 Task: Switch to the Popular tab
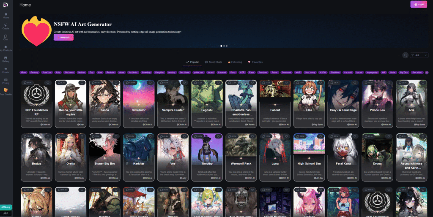[192, 62]
